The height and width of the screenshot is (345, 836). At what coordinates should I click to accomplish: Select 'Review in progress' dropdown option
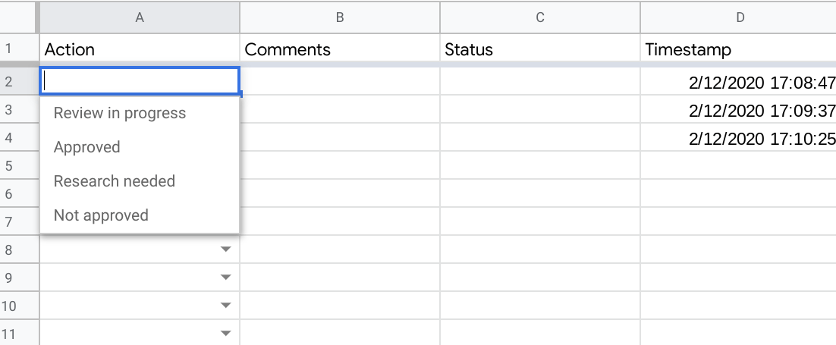[x=120, y=114]
